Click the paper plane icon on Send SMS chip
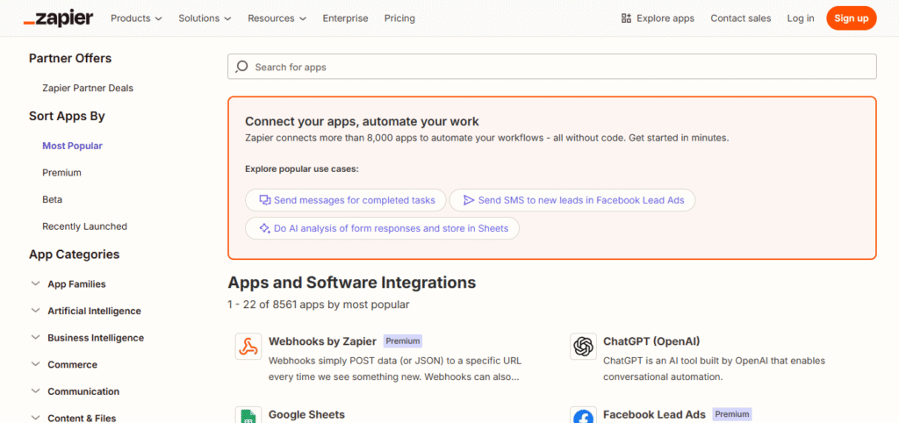The height and width of the screenshot is (423, 899). pyautogui.click(x=469, y=200)
